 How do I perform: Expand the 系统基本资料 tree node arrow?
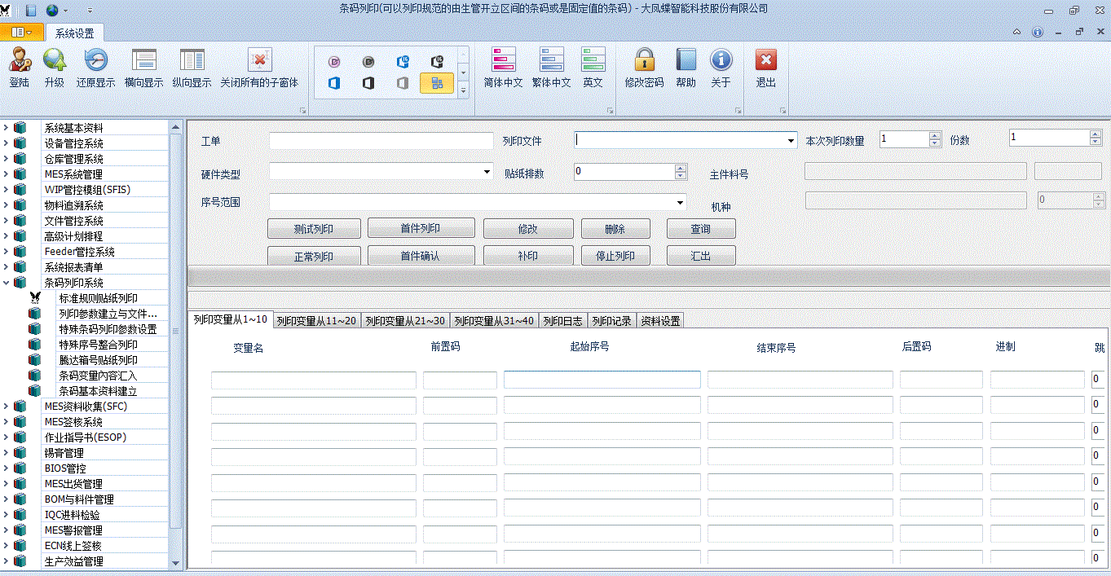pos(6,128)
